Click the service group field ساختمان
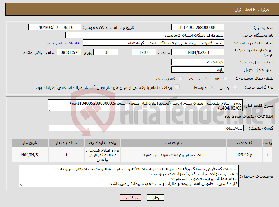Screen dimensions: 279x207 (146, 128)
